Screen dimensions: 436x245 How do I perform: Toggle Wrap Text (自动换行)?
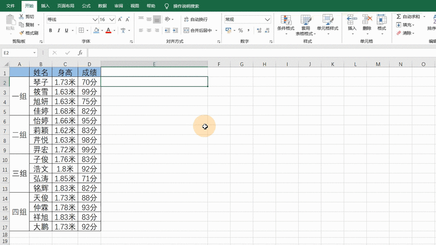pyautogui.click(x=196, y=19)
